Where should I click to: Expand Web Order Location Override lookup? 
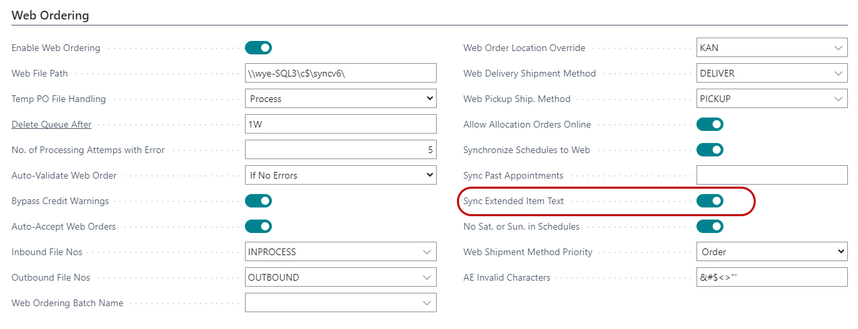[838, 48]
